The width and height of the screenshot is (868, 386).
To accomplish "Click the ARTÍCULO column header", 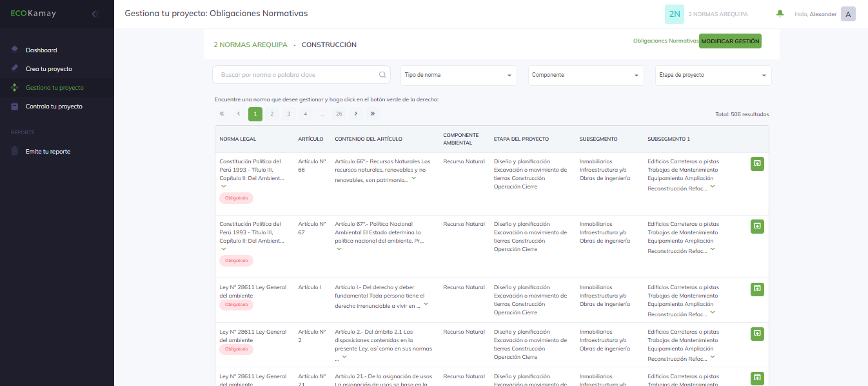I will [311, 139].
